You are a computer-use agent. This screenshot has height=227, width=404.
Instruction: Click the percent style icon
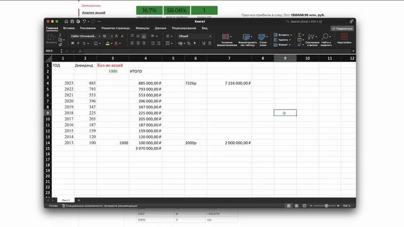[189, 44]
